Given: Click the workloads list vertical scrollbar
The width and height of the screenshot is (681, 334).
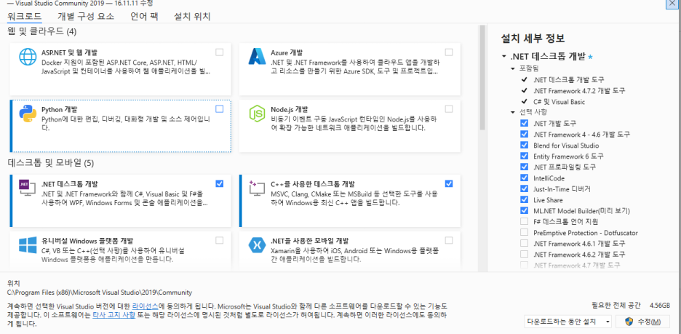Looking at the screenshot, I should click(x=482, y=78).
